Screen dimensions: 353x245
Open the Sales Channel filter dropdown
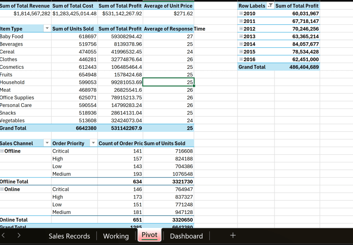(x=47, y=143)
